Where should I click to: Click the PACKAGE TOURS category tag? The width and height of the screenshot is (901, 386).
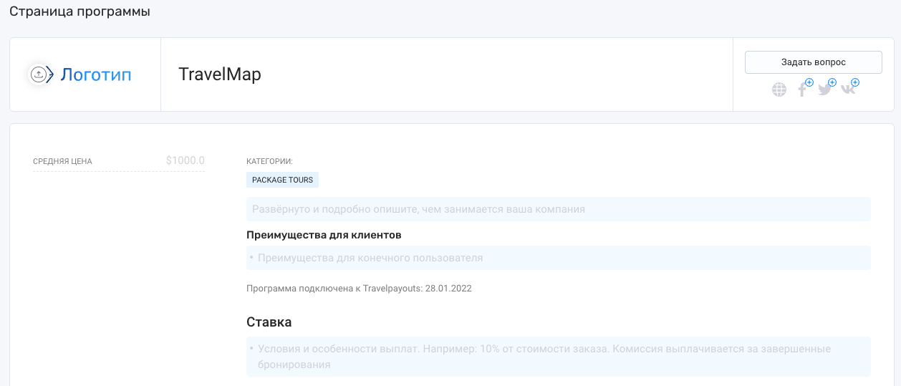pos(282,180)
